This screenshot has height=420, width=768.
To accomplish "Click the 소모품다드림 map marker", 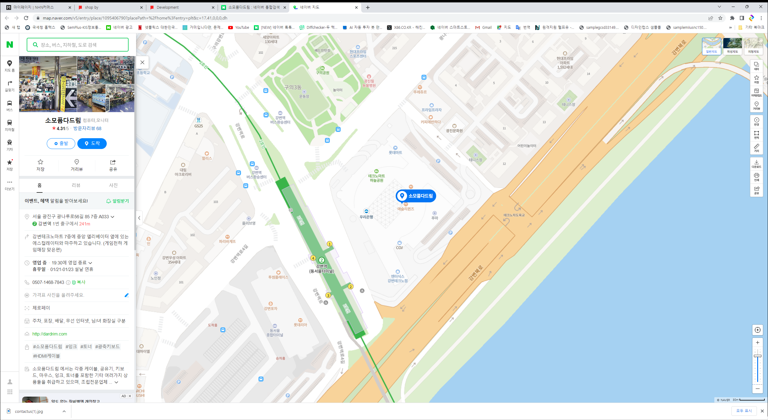I will point(416,196).
